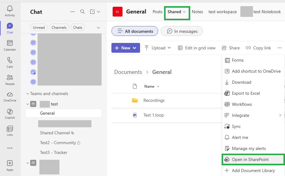The height and width of the screenshot is (176, 285).
Task: Click the file type column header icon
Action: (x=135, y=86)
